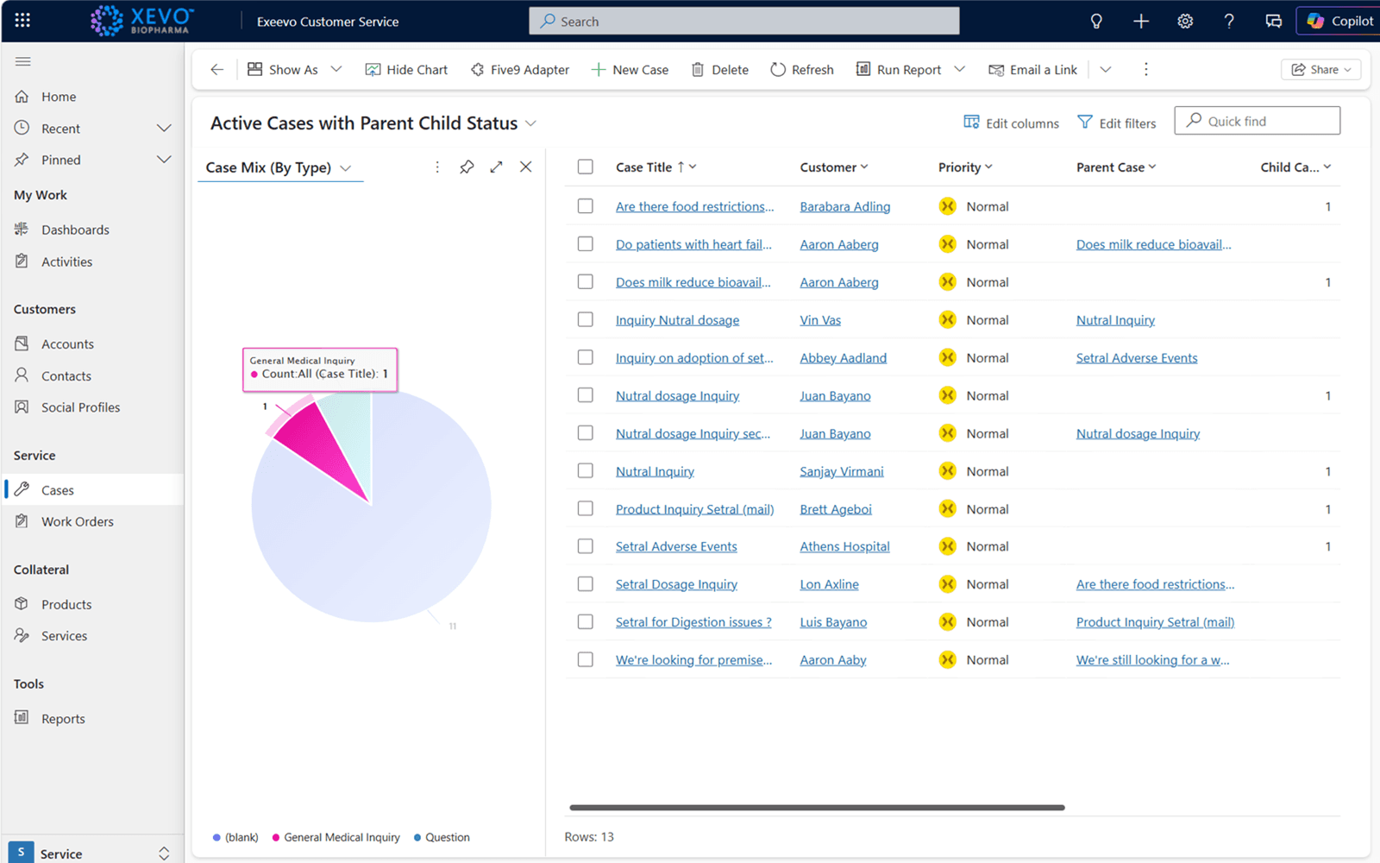The width and height of the screenshot is (1380, 863).
Task: Create a New Case
Action: (630, 70)
